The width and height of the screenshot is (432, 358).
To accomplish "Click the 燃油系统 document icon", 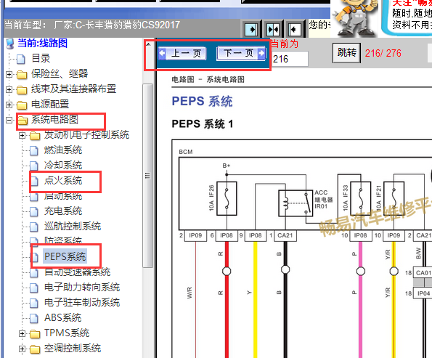I will [x=34, y=150].
